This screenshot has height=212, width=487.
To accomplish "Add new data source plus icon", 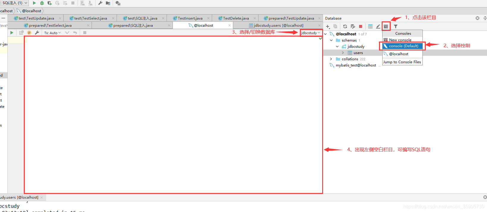I will tap(328, 26).
